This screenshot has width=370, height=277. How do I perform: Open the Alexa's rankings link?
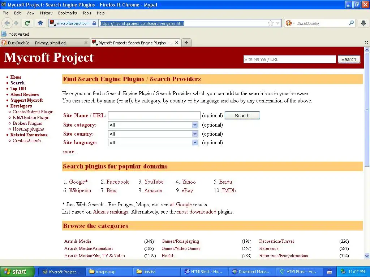click(111, 212)
